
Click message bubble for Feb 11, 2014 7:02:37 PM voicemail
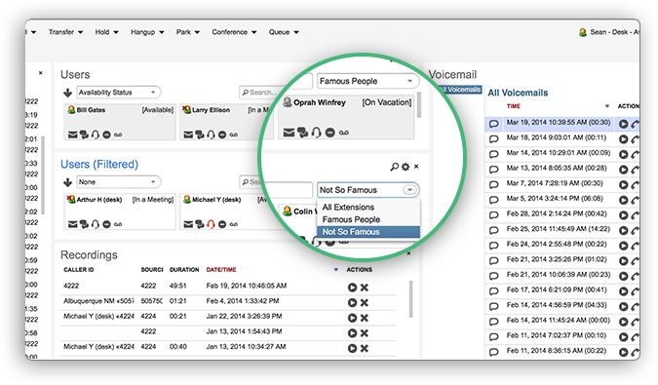(x=494, y=337)
